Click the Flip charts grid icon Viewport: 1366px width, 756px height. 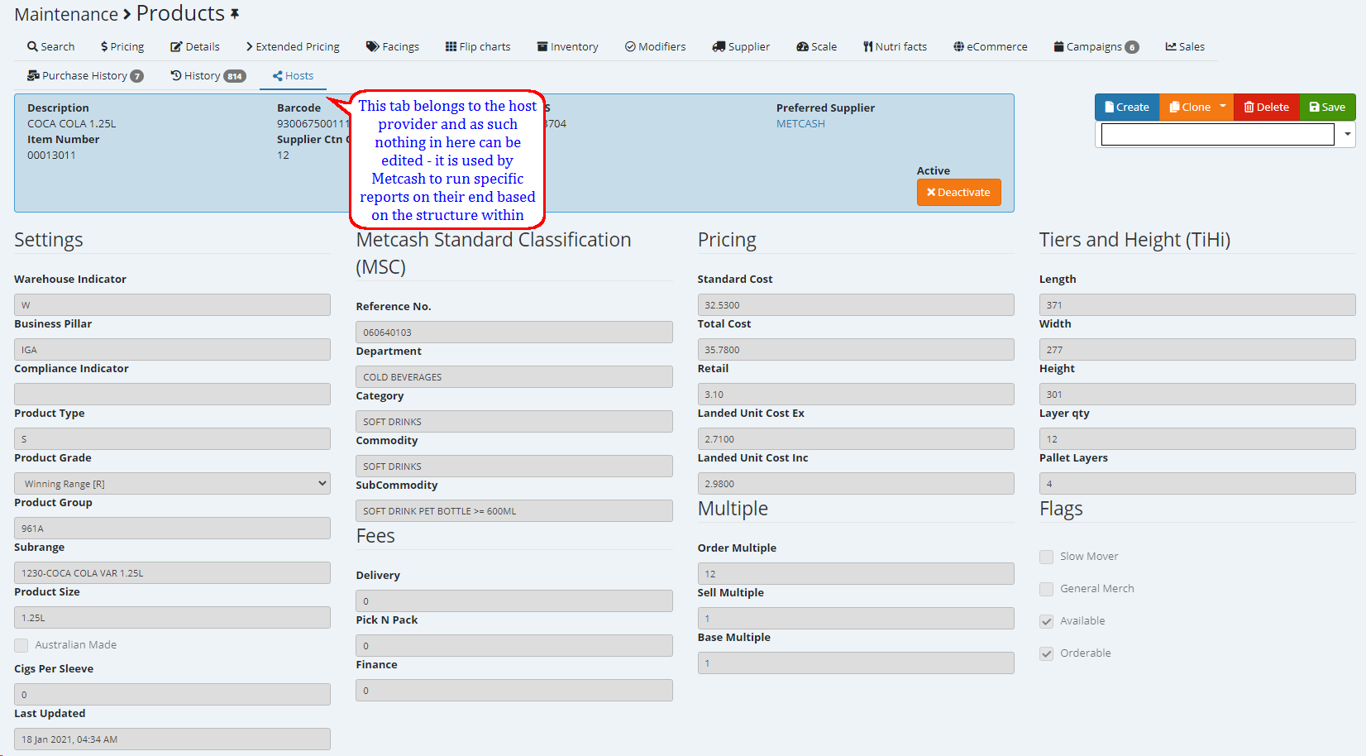[x=451, y=47]
